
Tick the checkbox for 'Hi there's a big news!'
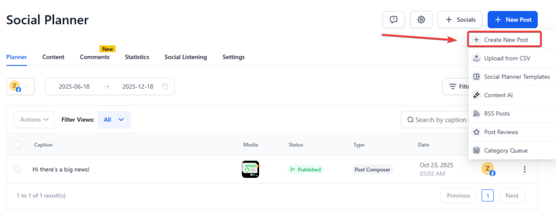coord(17,170)
